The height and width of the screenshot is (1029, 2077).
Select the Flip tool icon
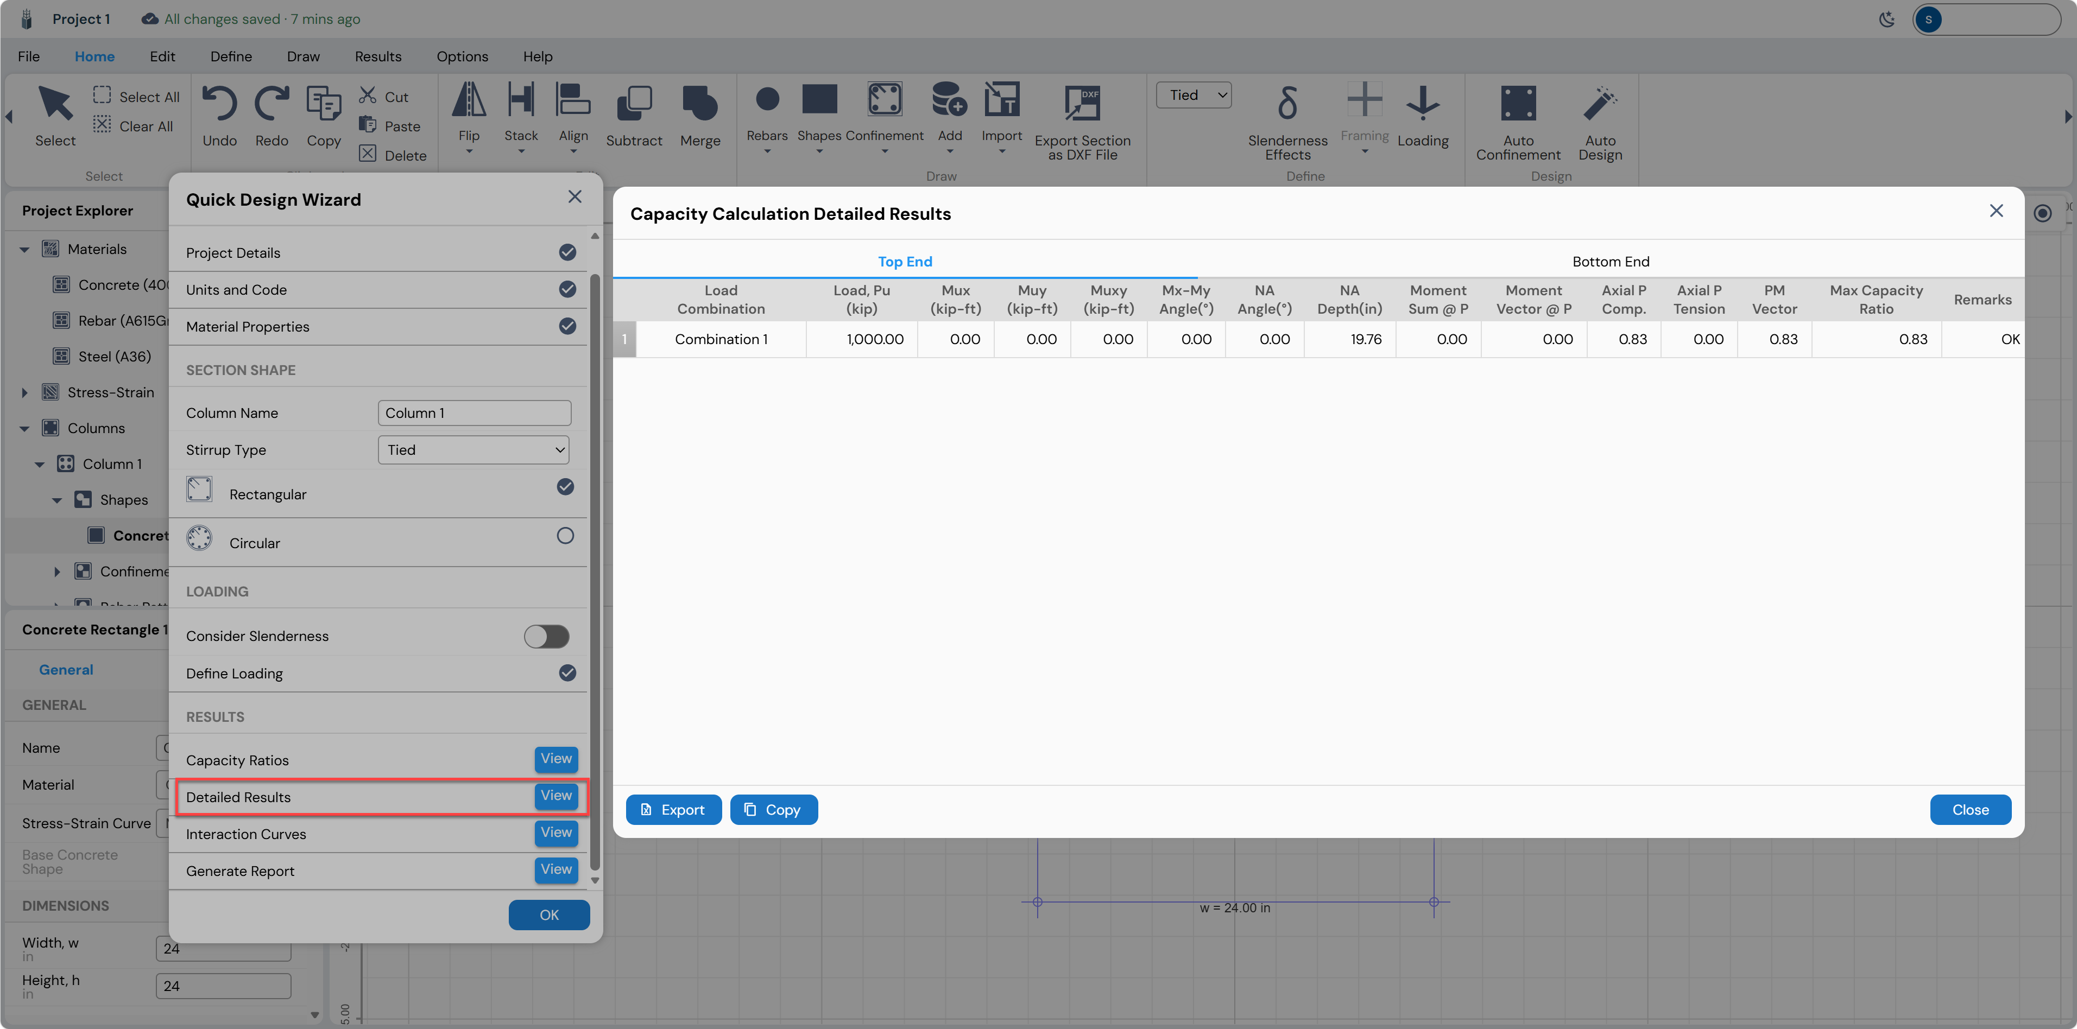pyautogui.click(x=469, y=100)
